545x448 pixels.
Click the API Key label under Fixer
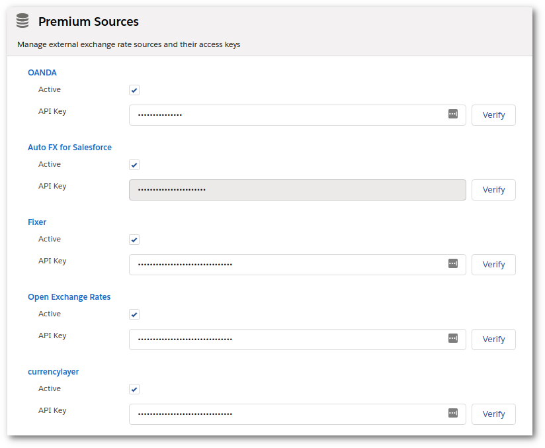[52, 261]
